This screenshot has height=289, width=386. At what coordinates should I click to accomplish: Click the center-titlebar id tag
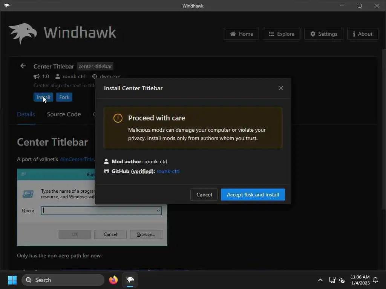95,66
